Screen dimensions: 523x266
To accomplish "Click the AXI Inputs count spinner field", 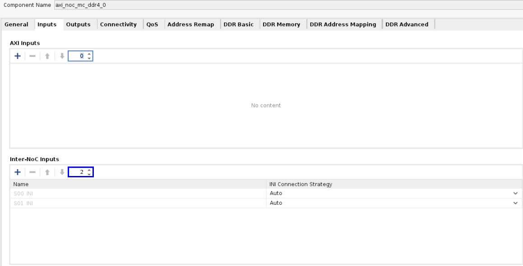I will [77, 56].
